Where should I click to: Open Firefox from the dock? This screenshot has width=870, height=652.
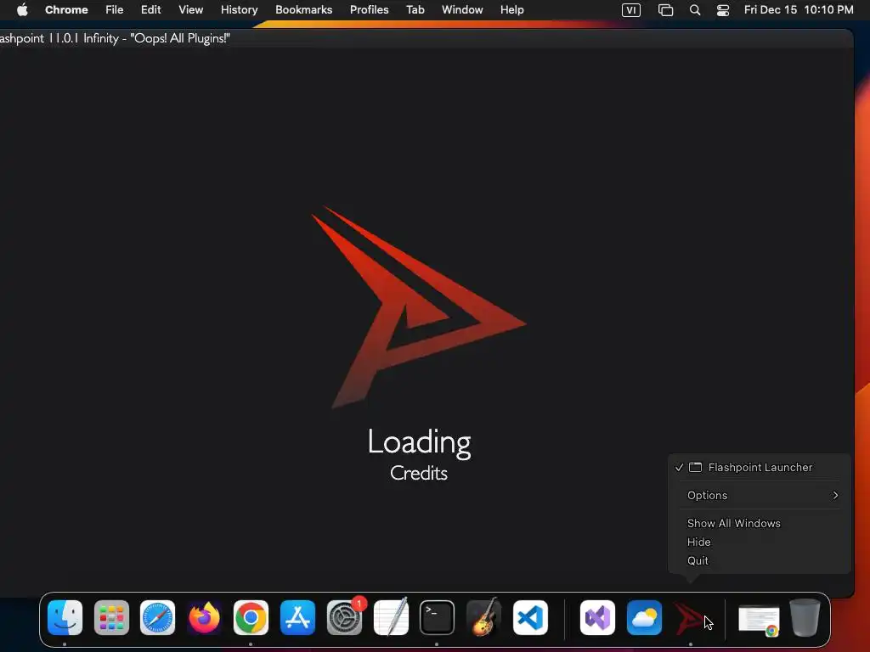pyautogui.click(x=204, y=618)
